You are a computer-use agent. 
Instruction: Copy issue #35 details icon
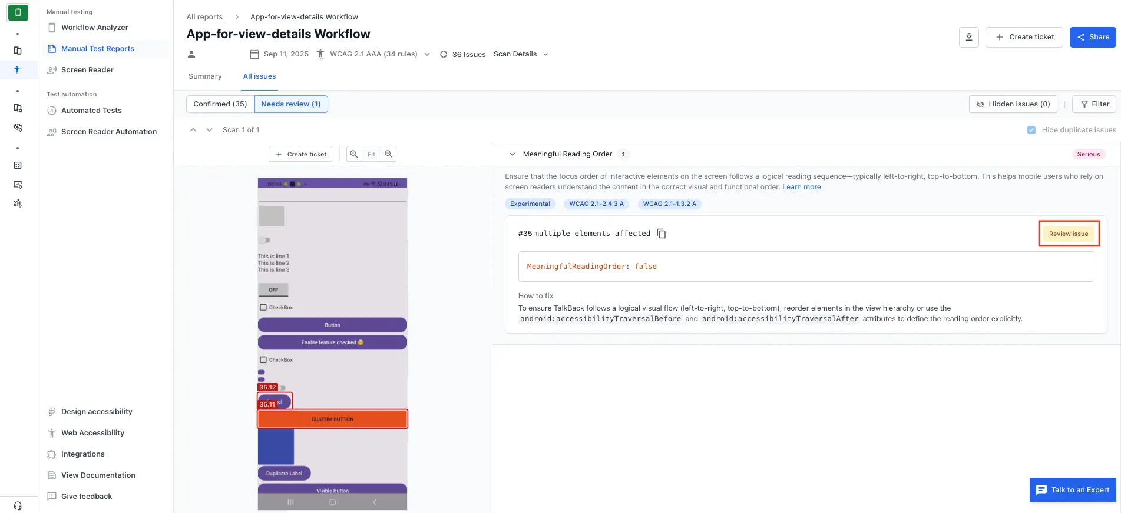click(x=662, y=234)
